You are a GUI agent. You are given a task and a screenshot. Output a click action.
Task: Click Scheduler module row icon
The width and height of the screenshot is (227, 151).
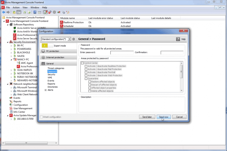pos(61,26)
